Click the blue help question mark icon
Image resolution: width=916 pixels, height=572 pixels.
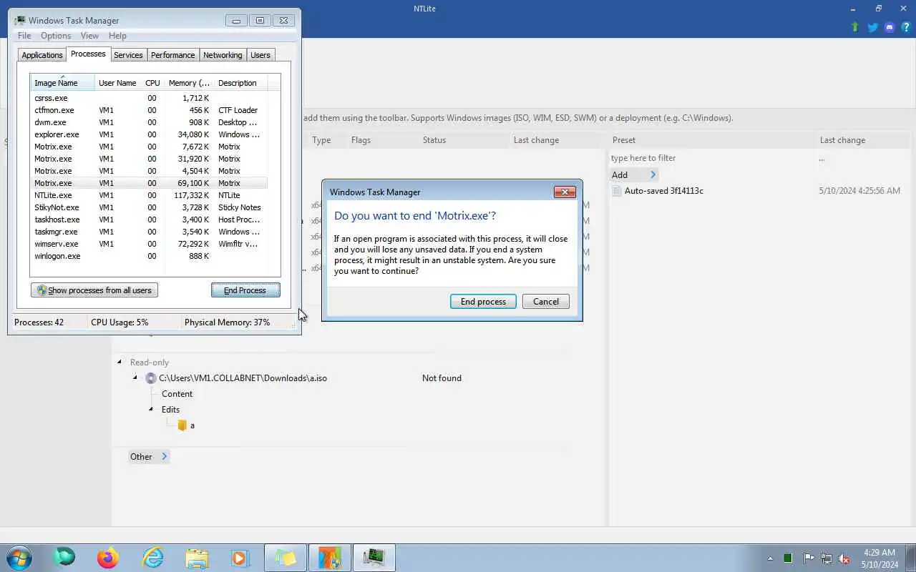point(906,27)
